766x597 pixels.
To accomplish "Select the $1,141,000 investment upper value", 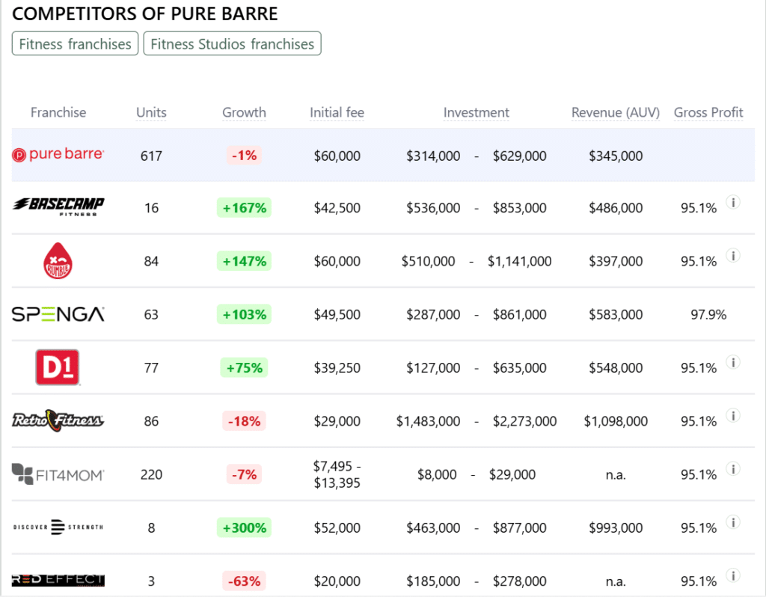I will click(519, 261).
